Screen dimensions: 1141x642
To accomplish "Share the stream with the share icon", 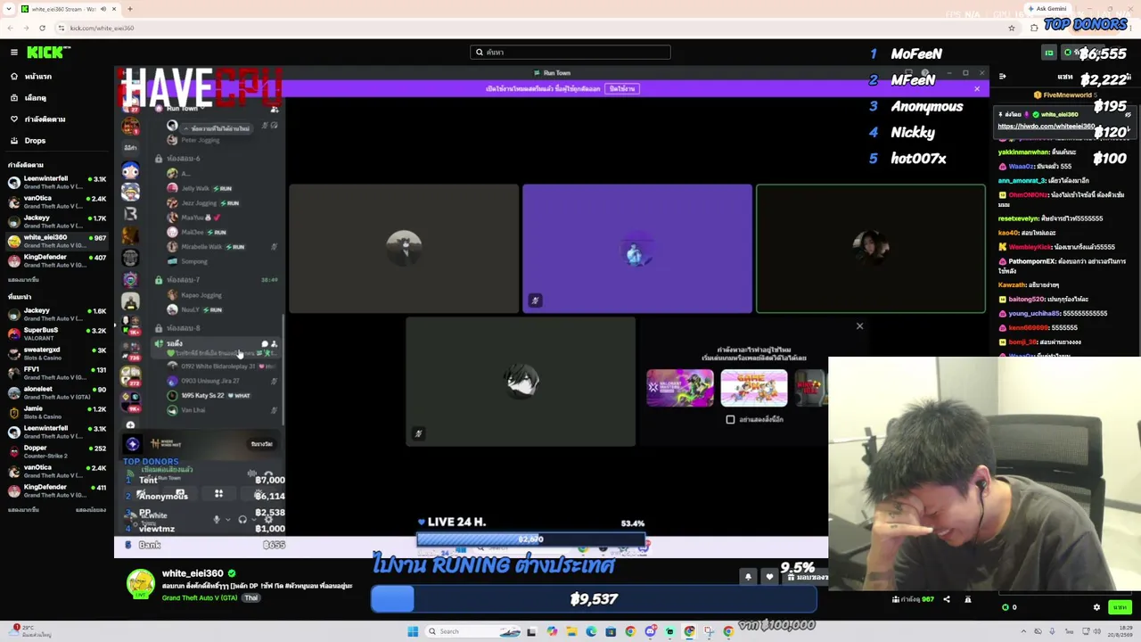I will coord(947,599).
